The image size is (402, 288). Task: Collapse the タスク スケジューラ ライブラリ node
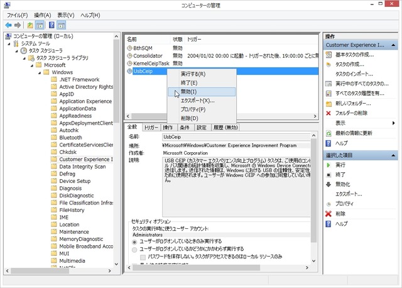click(24, 58)
